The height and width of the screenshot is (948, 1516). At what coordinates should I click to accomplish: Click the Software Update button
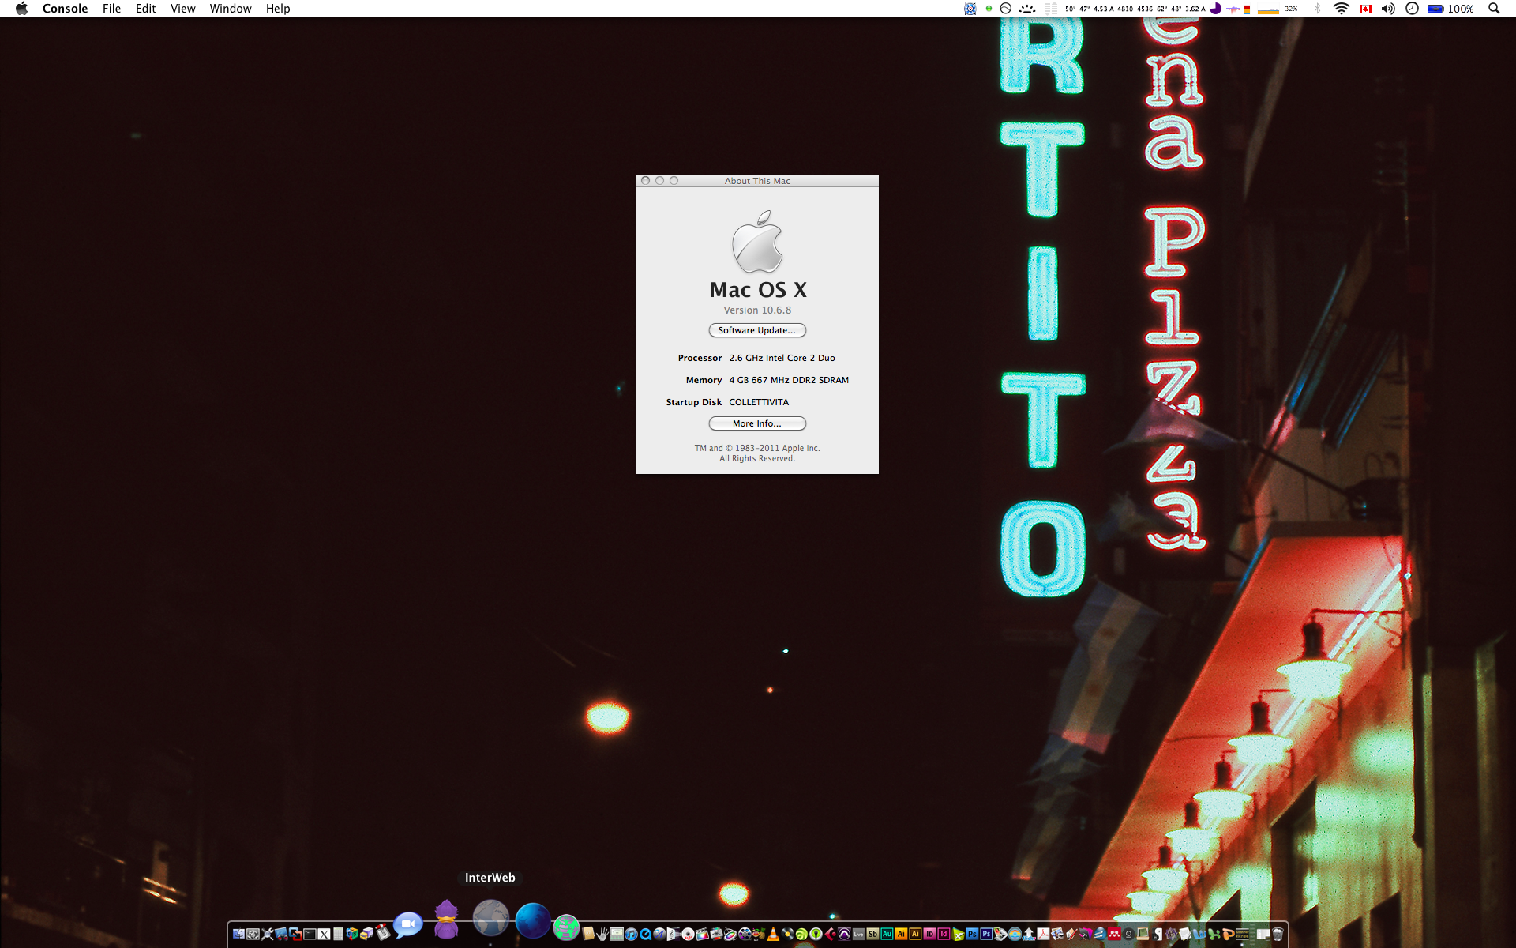click(756, 330)
